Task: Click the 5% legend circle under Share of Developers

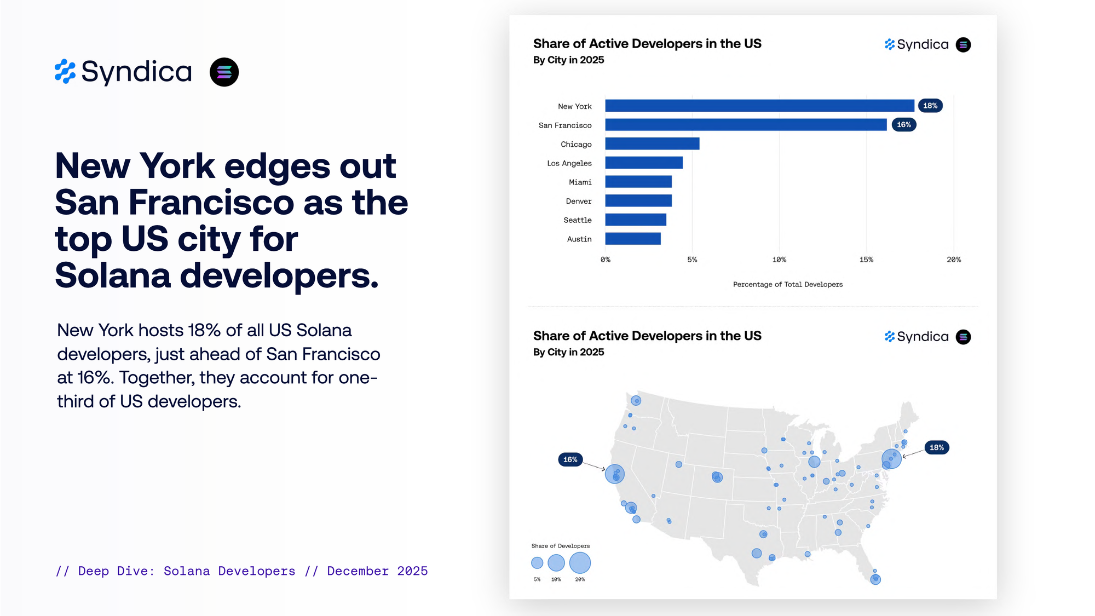Action: click(x=537, y=563)
